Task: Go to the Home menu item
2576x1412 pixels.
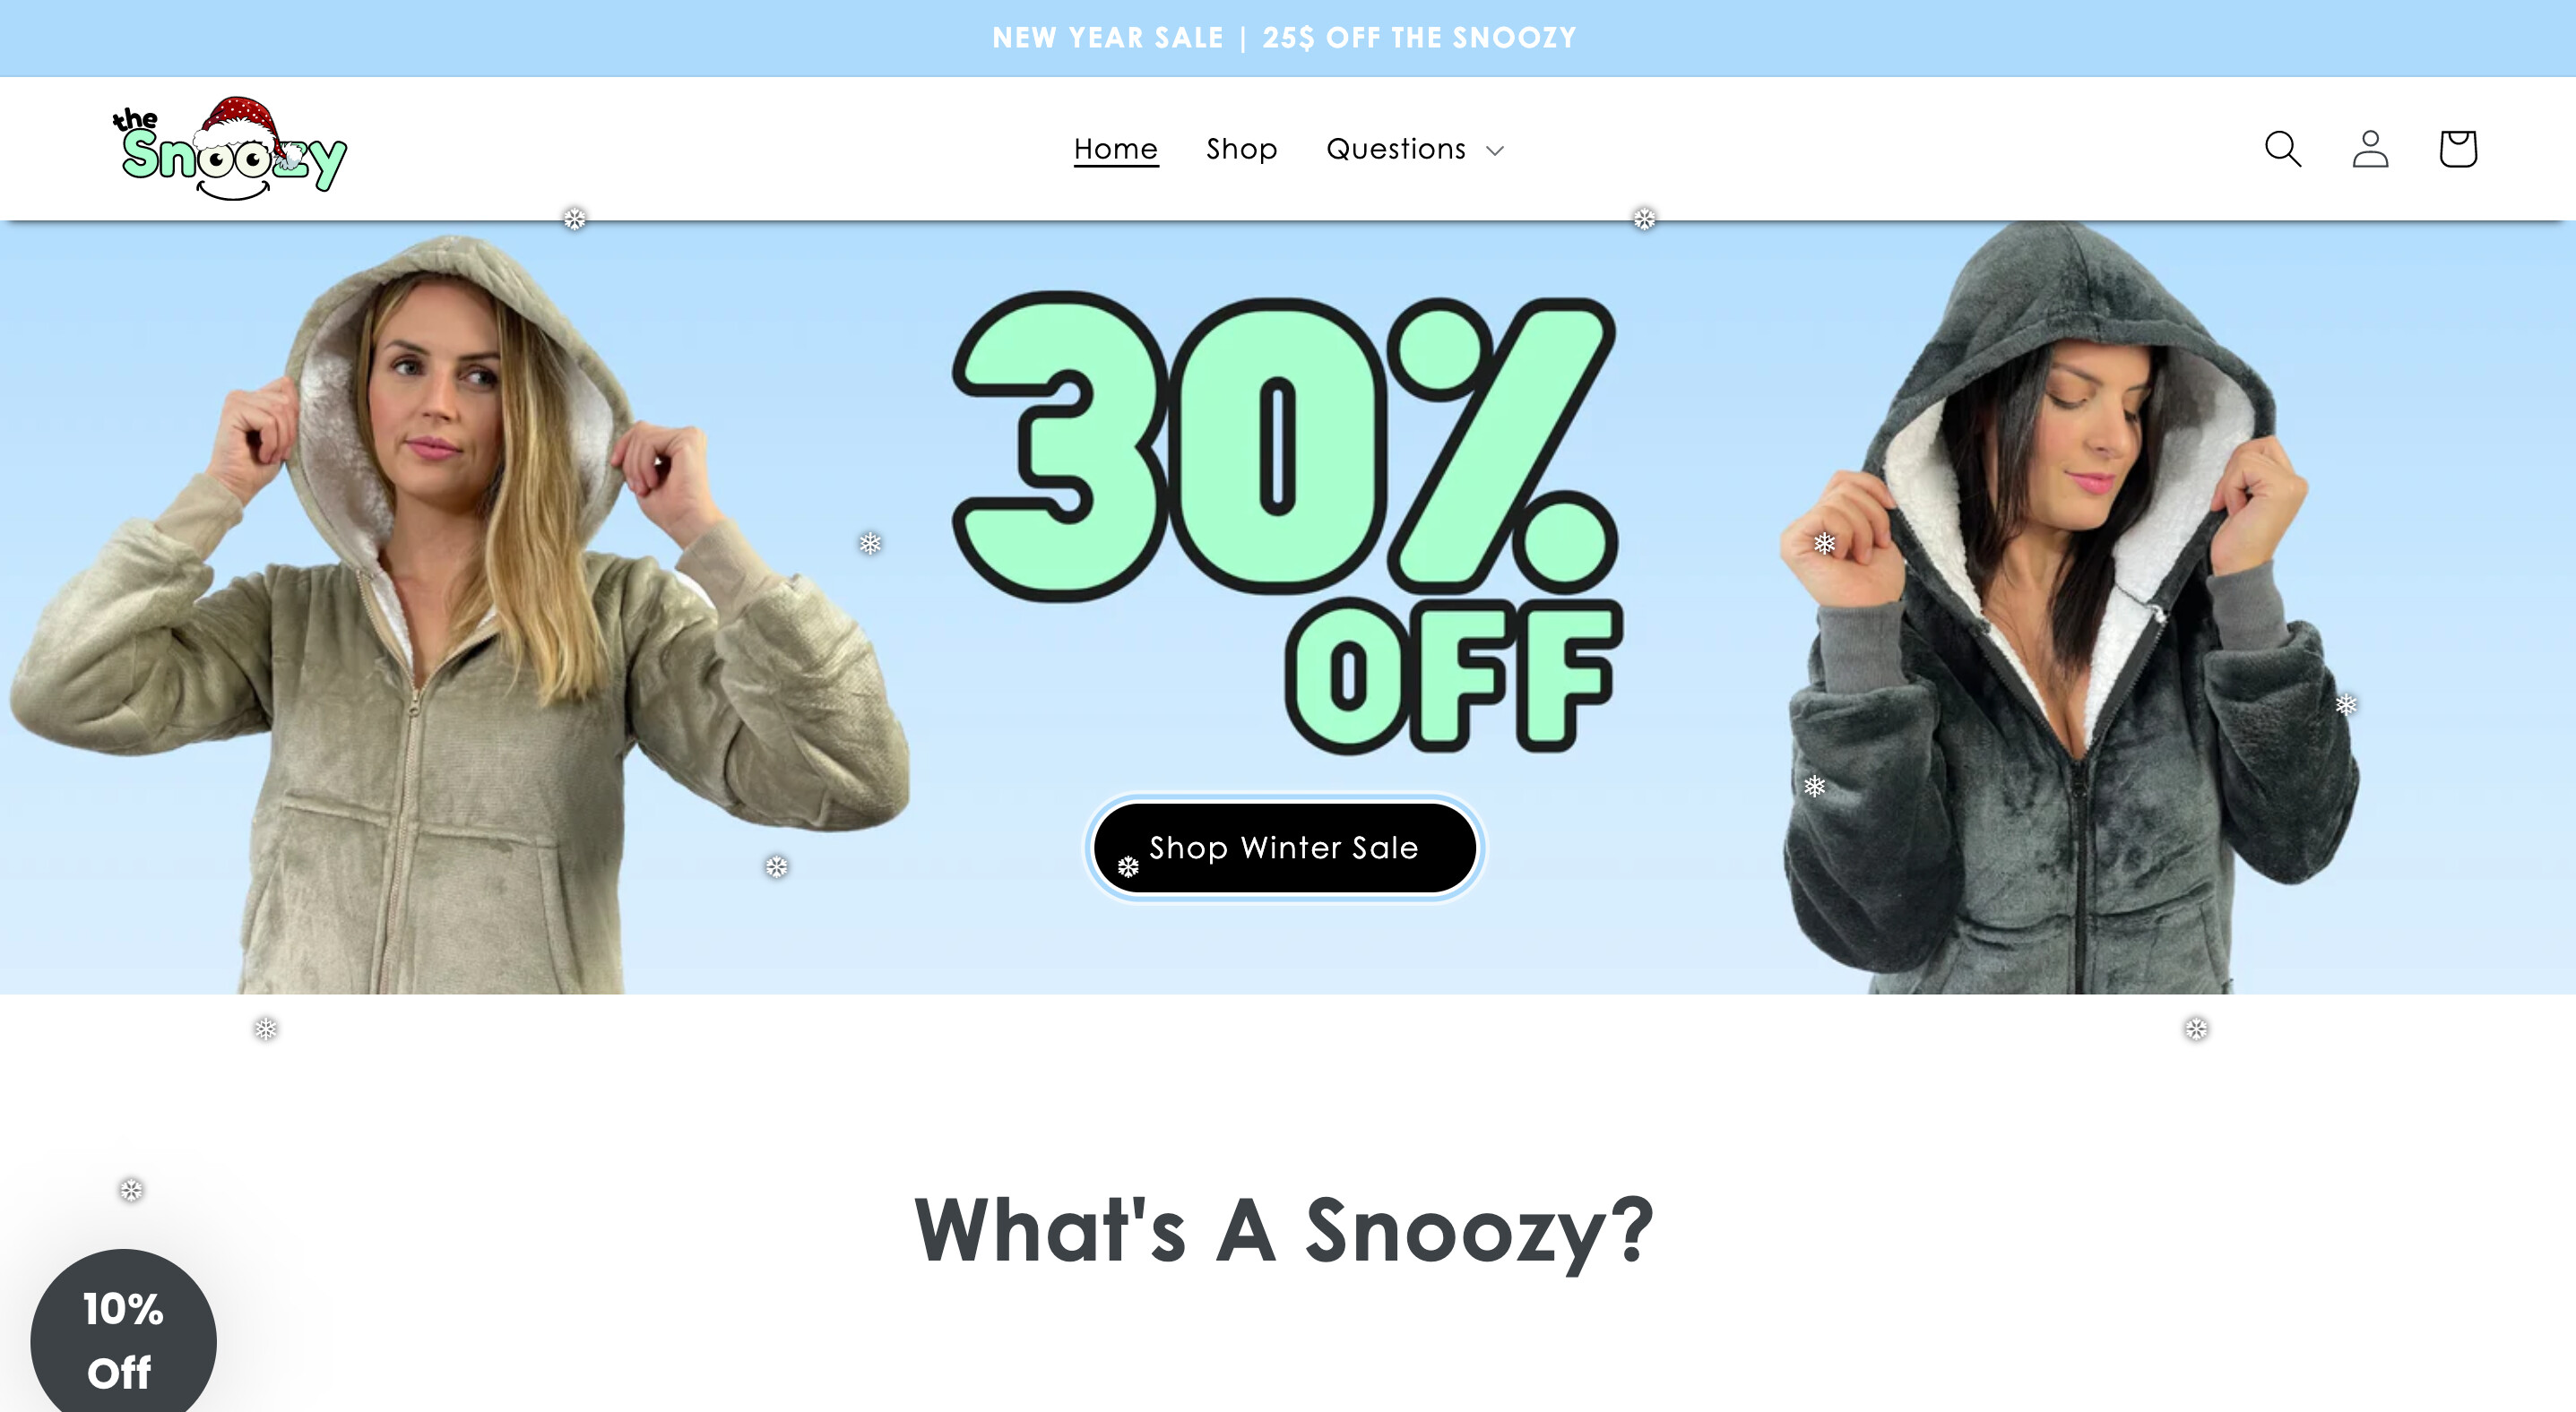Action: click(x=1116, y=149)
